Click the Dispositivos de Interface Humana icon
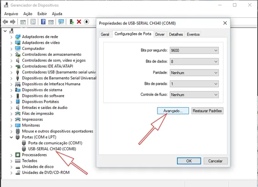Screen dimensions: 258x187 (18, 84)
